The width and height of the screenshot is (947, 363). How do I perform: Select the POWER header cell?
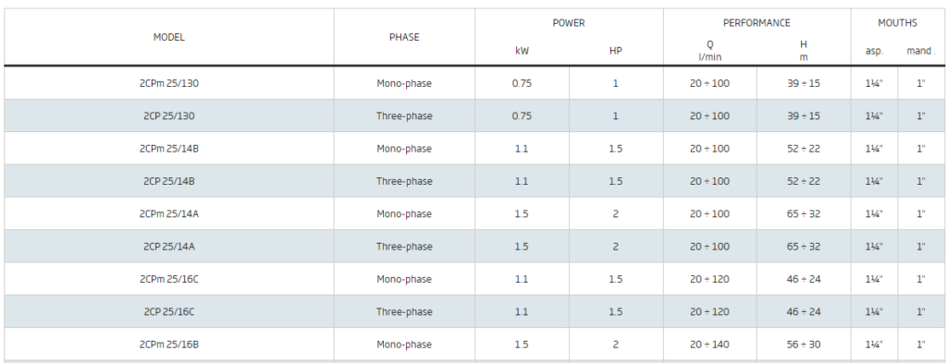point(569,23)
